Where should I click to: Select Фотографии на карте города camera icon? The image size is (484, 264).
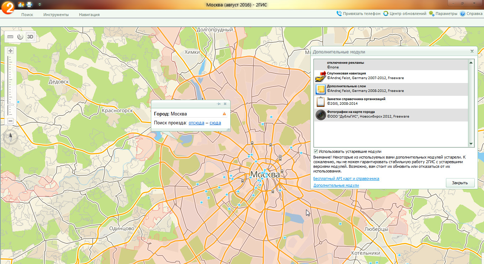pos(321,115)
